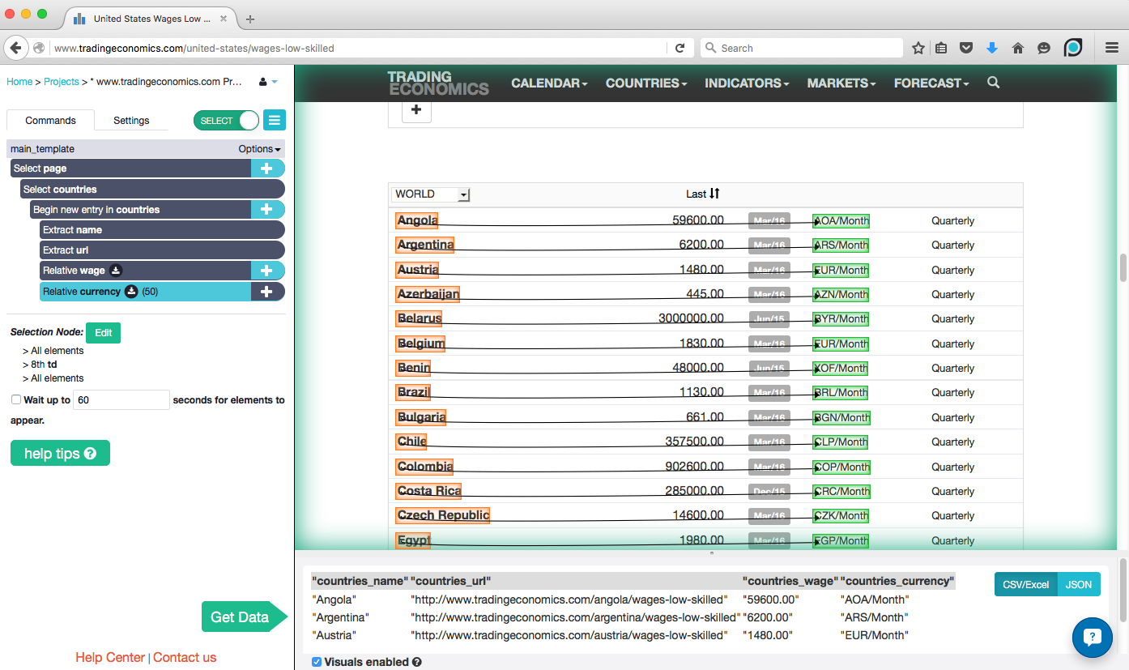Reload the page
The height and width of the screenshot is (670, 1129).
[x=680, y=48]
